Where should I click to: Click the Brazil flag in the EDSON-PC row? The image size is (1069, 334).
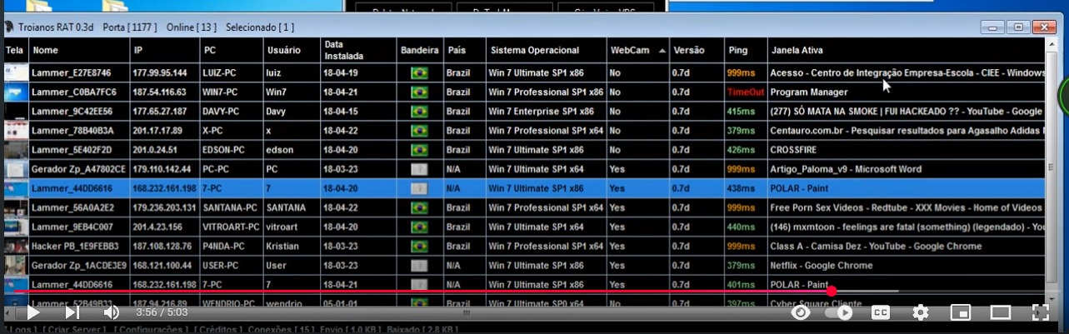pyautogui.click(x=419, y=150)
